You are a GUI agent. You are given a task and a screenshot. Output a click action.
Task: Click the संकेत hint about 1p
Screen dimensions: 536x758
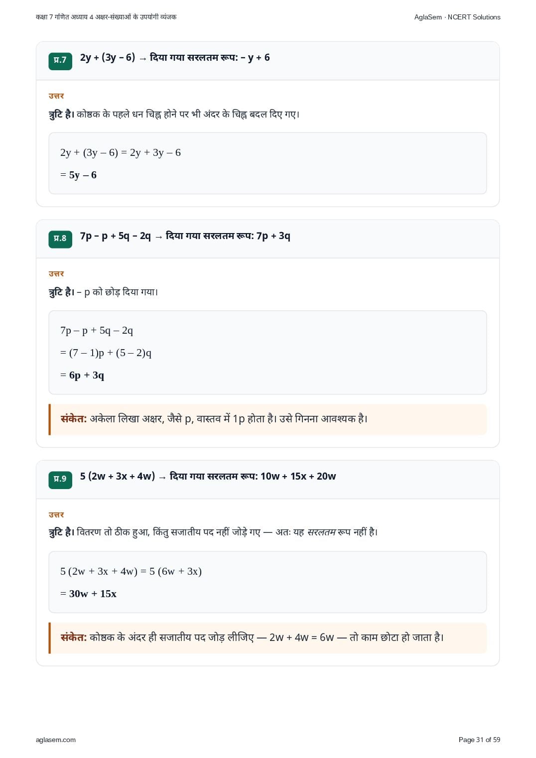click(268, 419)
